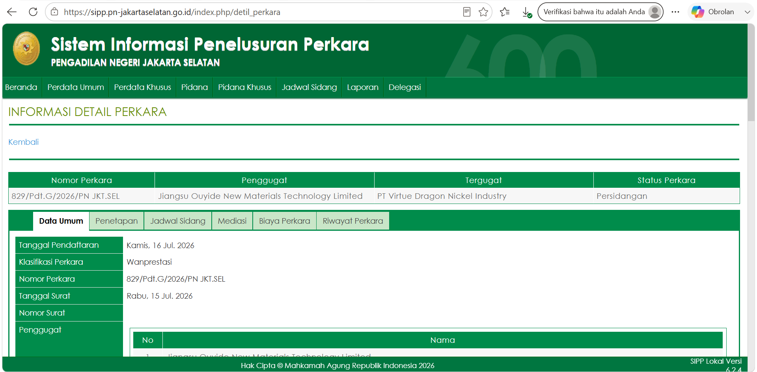Viewport: 757px width, 372px height.
Task: Click the Hak Cipta Mahkamah Agung footer text
Action: (x=337, y=366)
